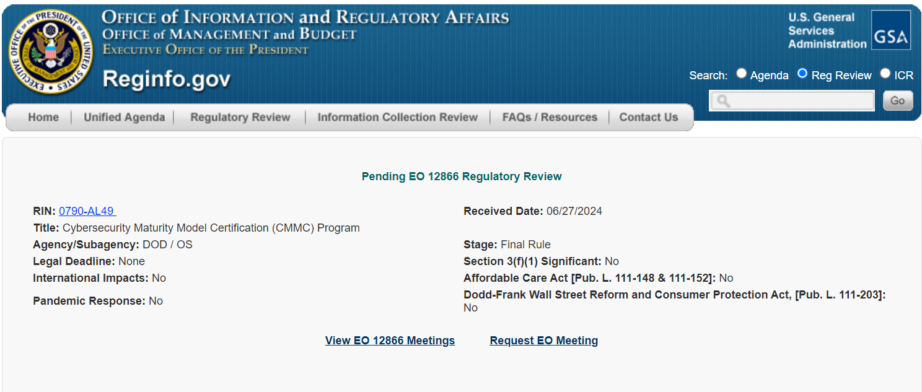922x392 pixels.
Task: Click the GSA logo
Action: [x=890, y=29]
